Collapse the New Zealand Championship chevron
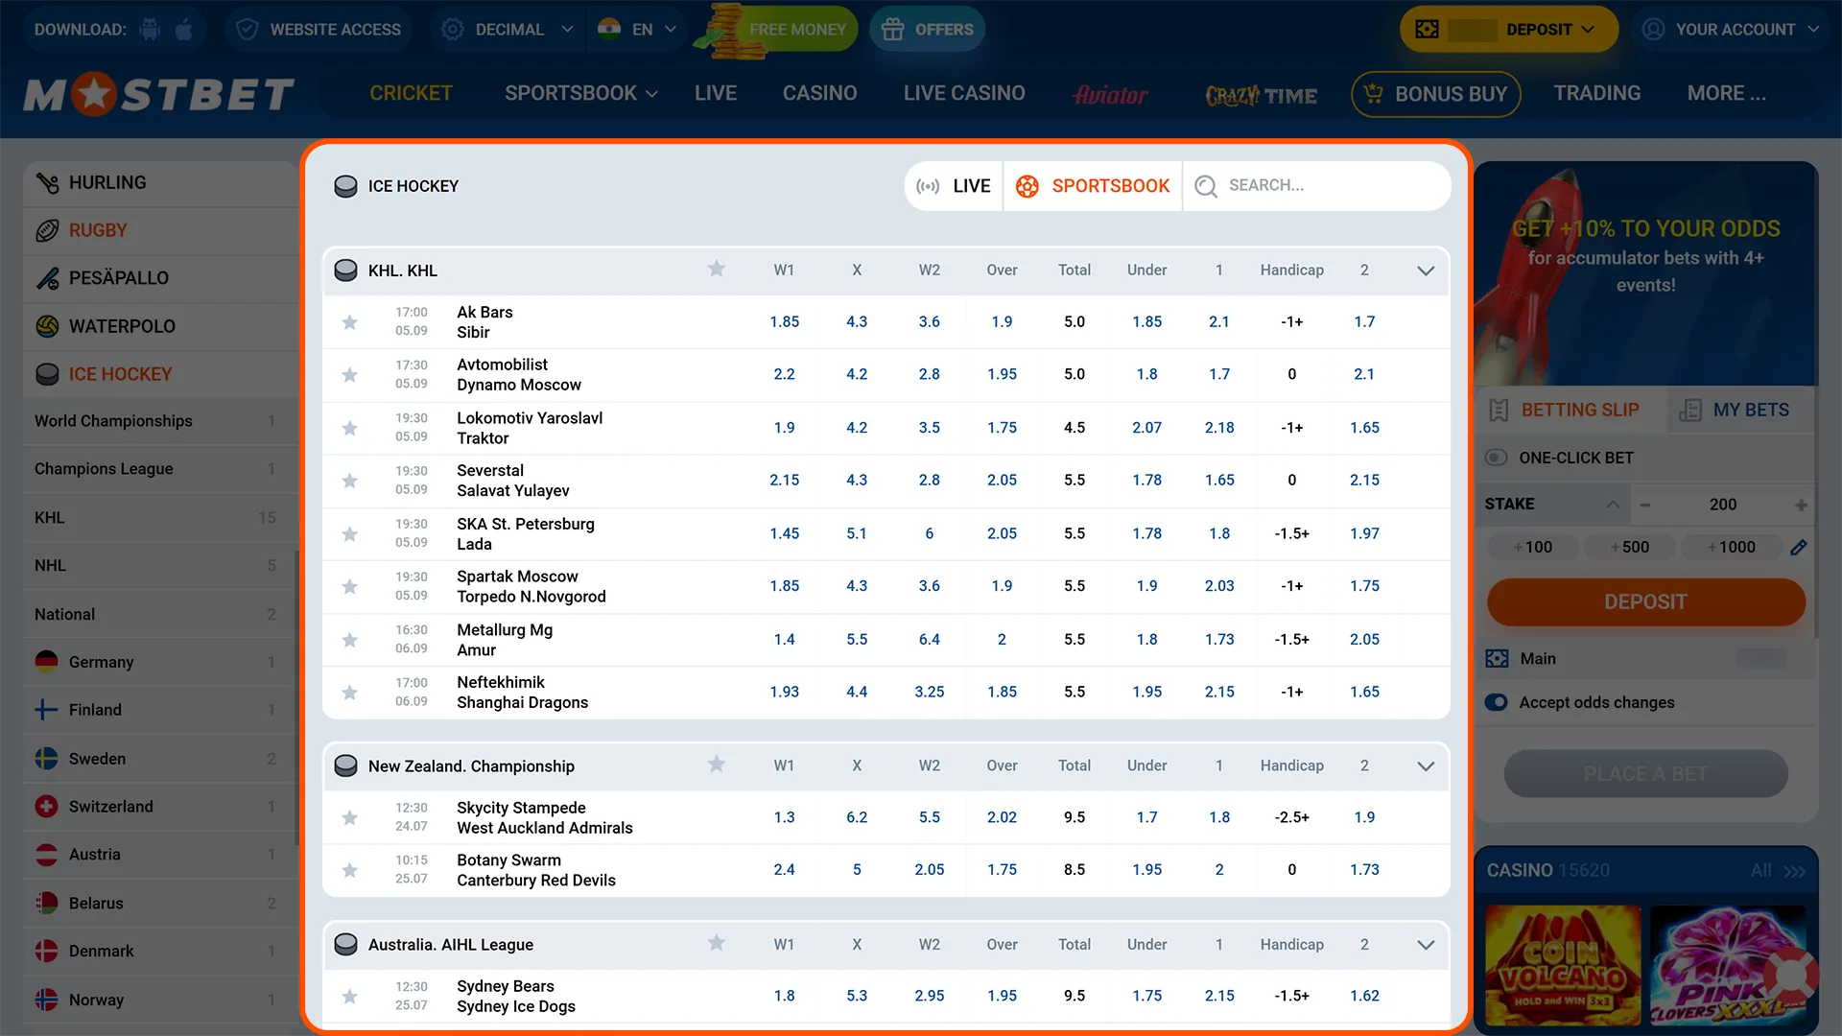The height and width of the screenshot is (1036, 1842). pyautogui.click(x=1426, y=765)
